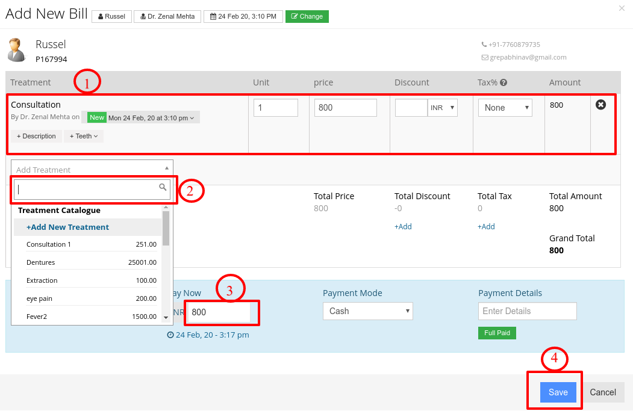Image resolution: width=633 pixels, height=414 pixels.
Task: Collapse the Add Treatment dropdown
Action: (92, 169)
